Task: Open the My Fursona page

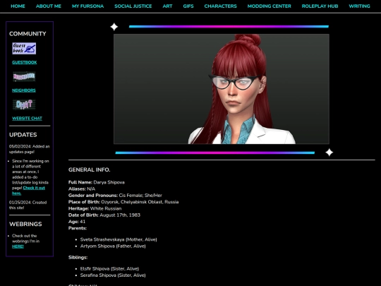Action: [x=87, y=6]
